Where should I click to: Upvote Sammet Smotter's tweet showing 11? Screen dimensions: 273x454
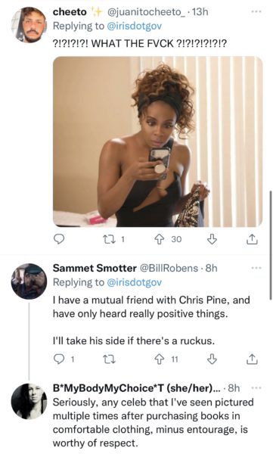point(159,359)
